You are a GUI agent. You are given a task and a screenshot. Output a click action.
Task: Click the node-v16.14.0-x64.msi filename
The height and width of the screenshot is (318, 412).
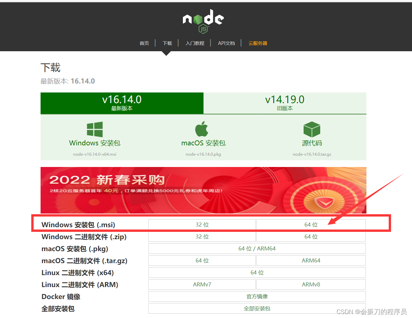tap(95, 154)
